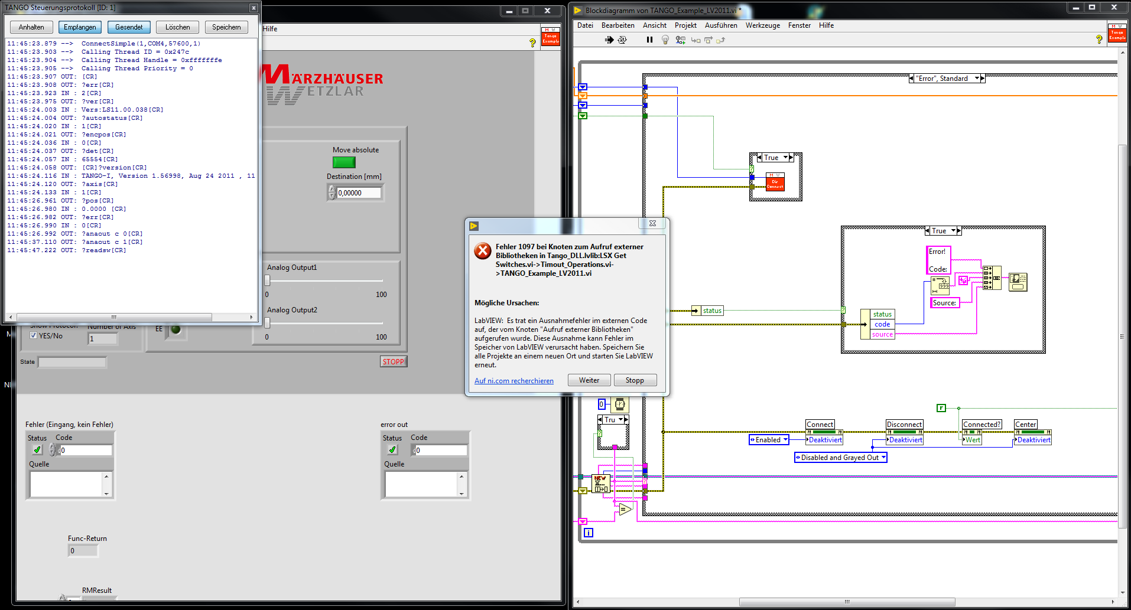Click the Step Over toolbar icon
Image resolution: width=1131 pixels, height=610 pixels.
(x=708, y=40)
